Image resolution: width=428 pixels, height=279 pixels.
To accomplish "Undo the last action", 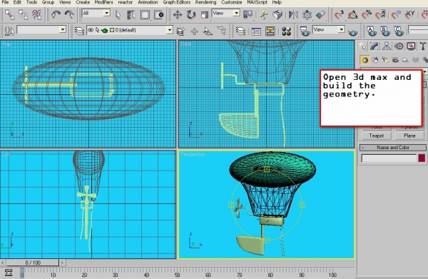I will 56,14.
